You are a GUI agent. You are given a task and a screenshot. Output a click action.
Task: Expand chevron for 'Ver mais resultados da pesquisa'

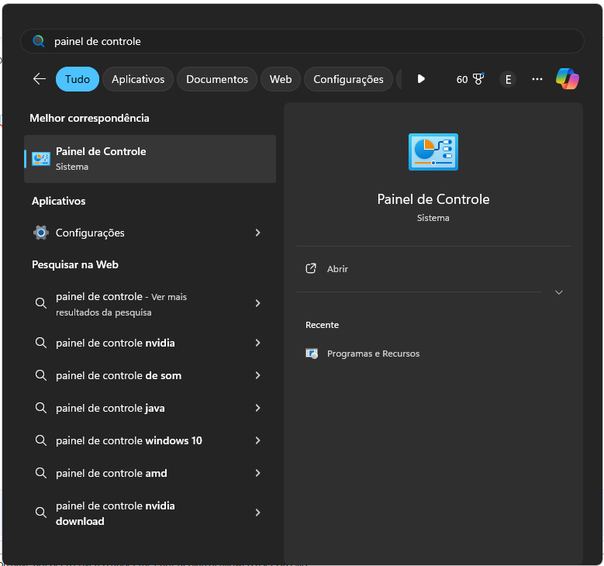point(257,303)
